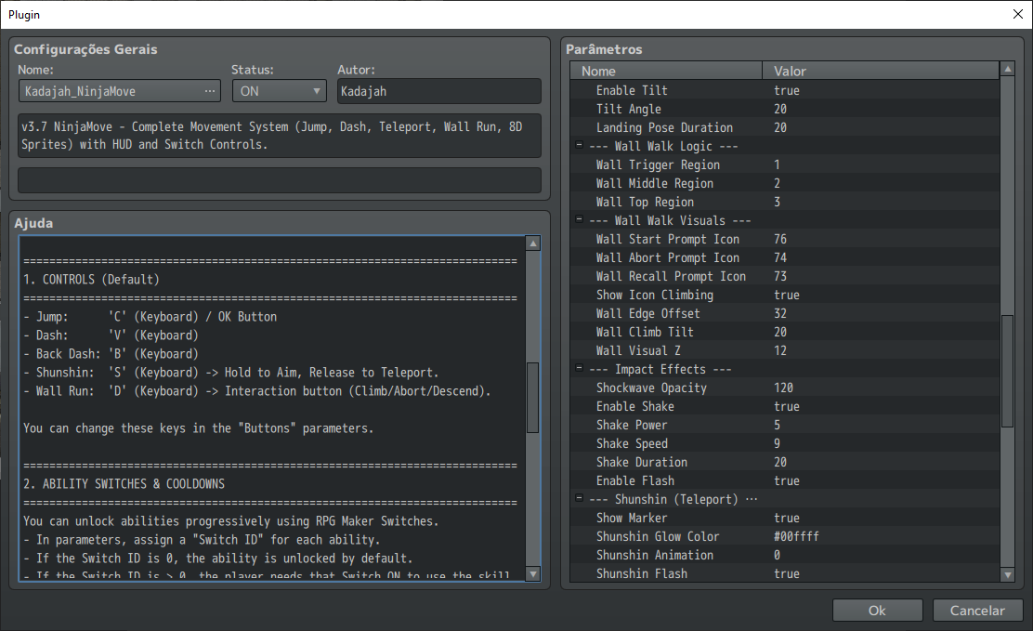The image size is (1033, 631).
Task: Click the OK button
Action: click(877, 611)
